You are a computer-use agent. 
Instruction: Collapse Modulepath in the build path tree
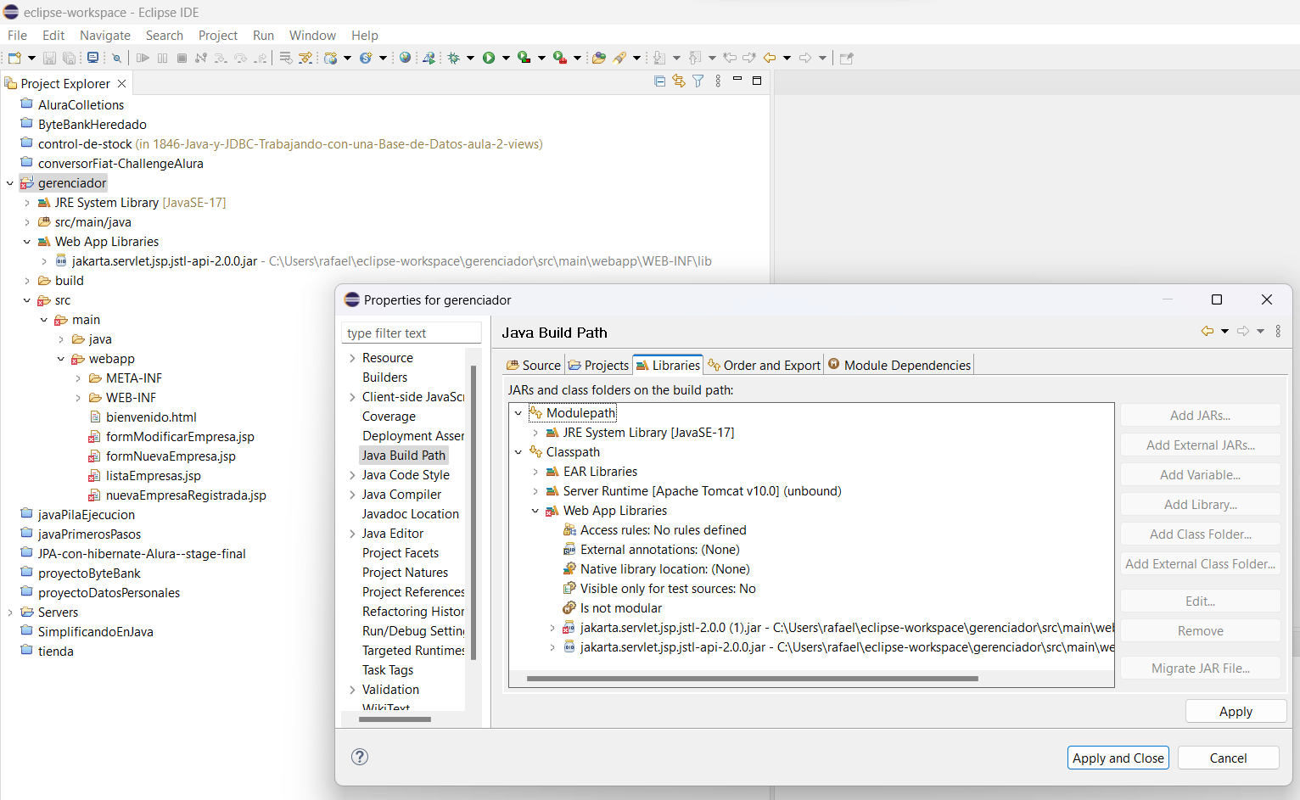(x=518, y=413)
